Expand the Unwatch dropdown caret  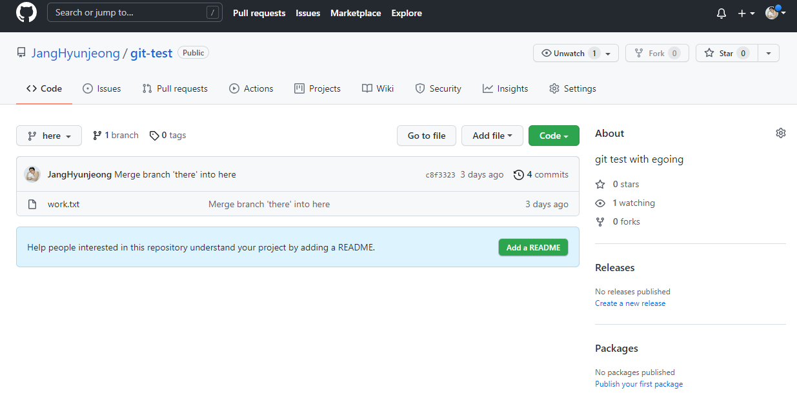608,54
